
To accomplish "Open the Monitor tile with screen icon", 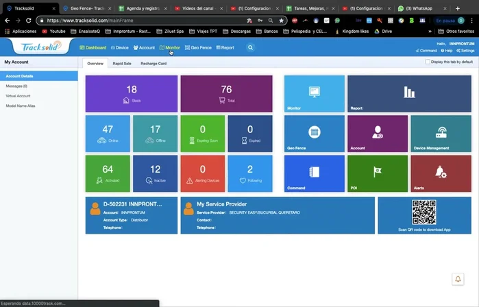I will tap(314, 93).
